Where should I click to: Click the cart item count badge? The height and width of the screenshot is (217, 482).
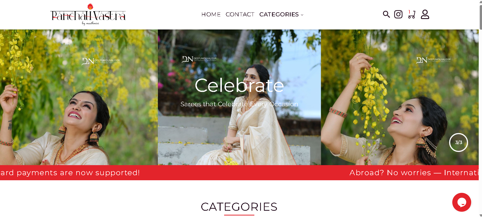[409, 12]
